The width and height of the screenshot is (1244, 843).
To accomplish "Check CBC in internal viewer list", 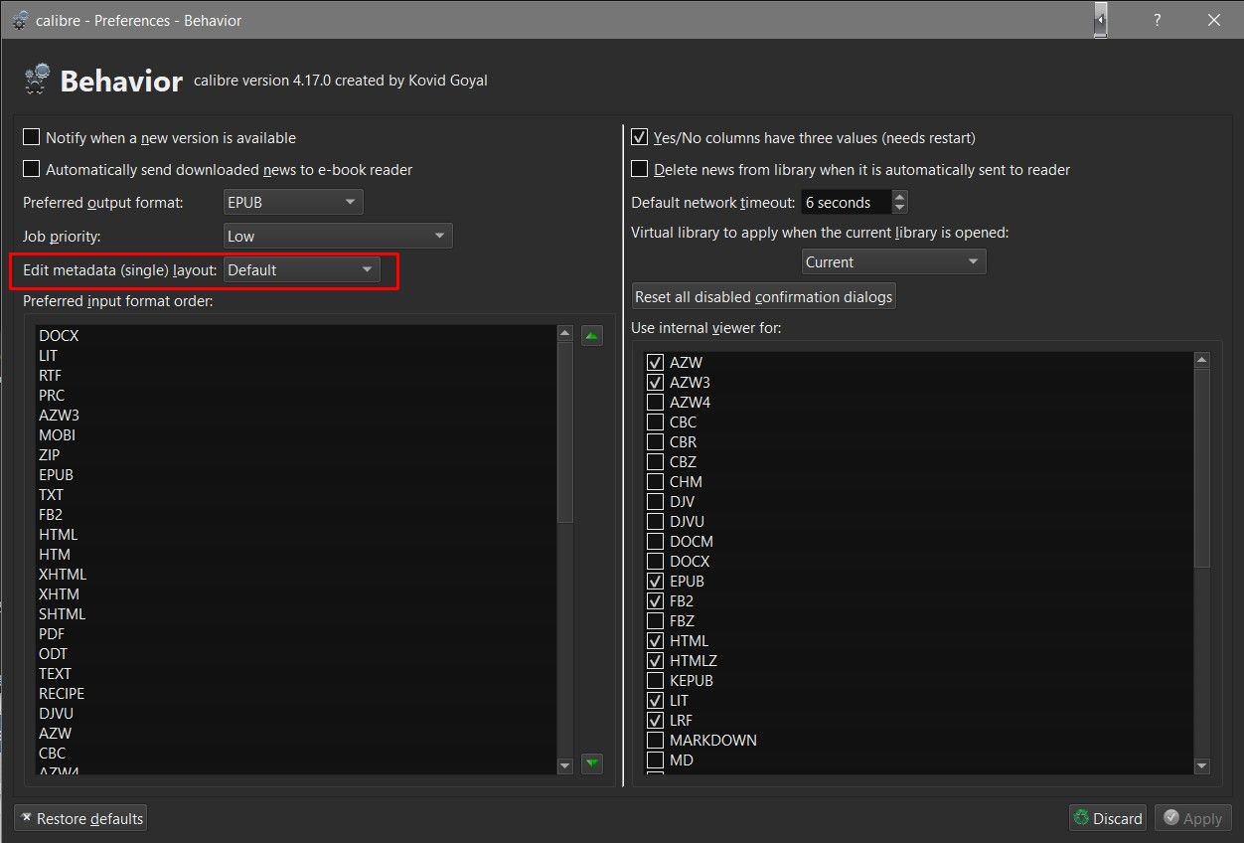I will click(x=655, y=421).
